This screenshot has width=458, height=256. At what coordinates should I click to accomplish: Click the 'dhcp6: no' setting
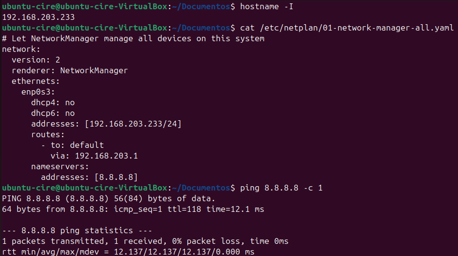click(x=53, y=113)
